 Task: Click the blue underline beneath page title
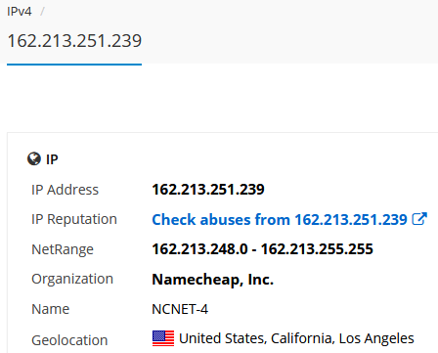(x=74, y=65)
